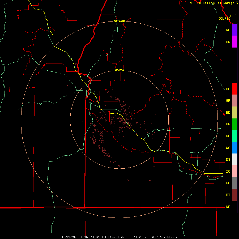Click the RA legend label
239x239 pixels.
[228, 136]
